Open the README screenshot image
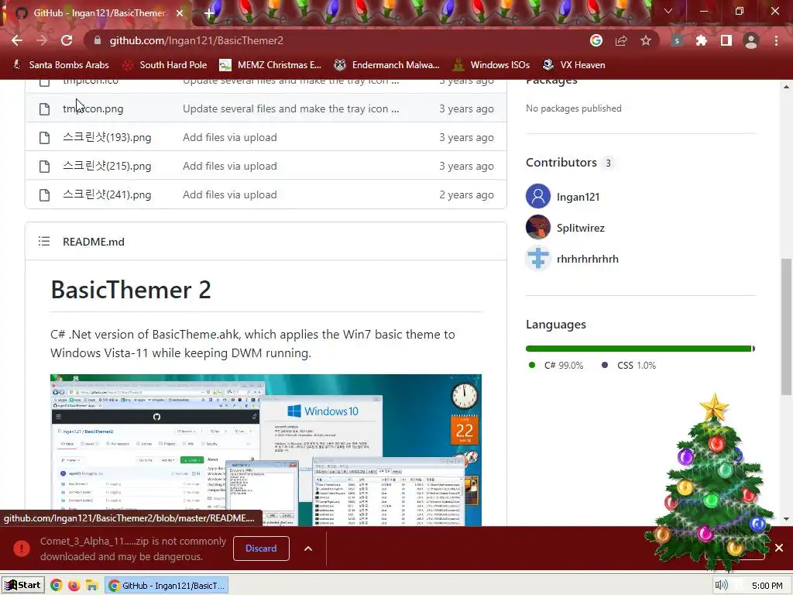The image size is (793, 595). (266, 450)
